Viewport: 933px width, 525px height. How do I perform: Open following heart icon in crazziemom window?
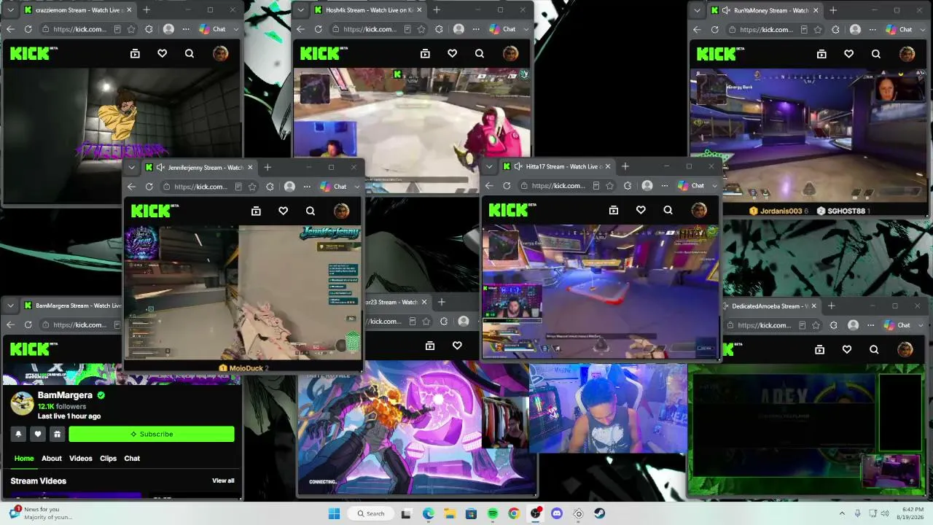(163, 53)
